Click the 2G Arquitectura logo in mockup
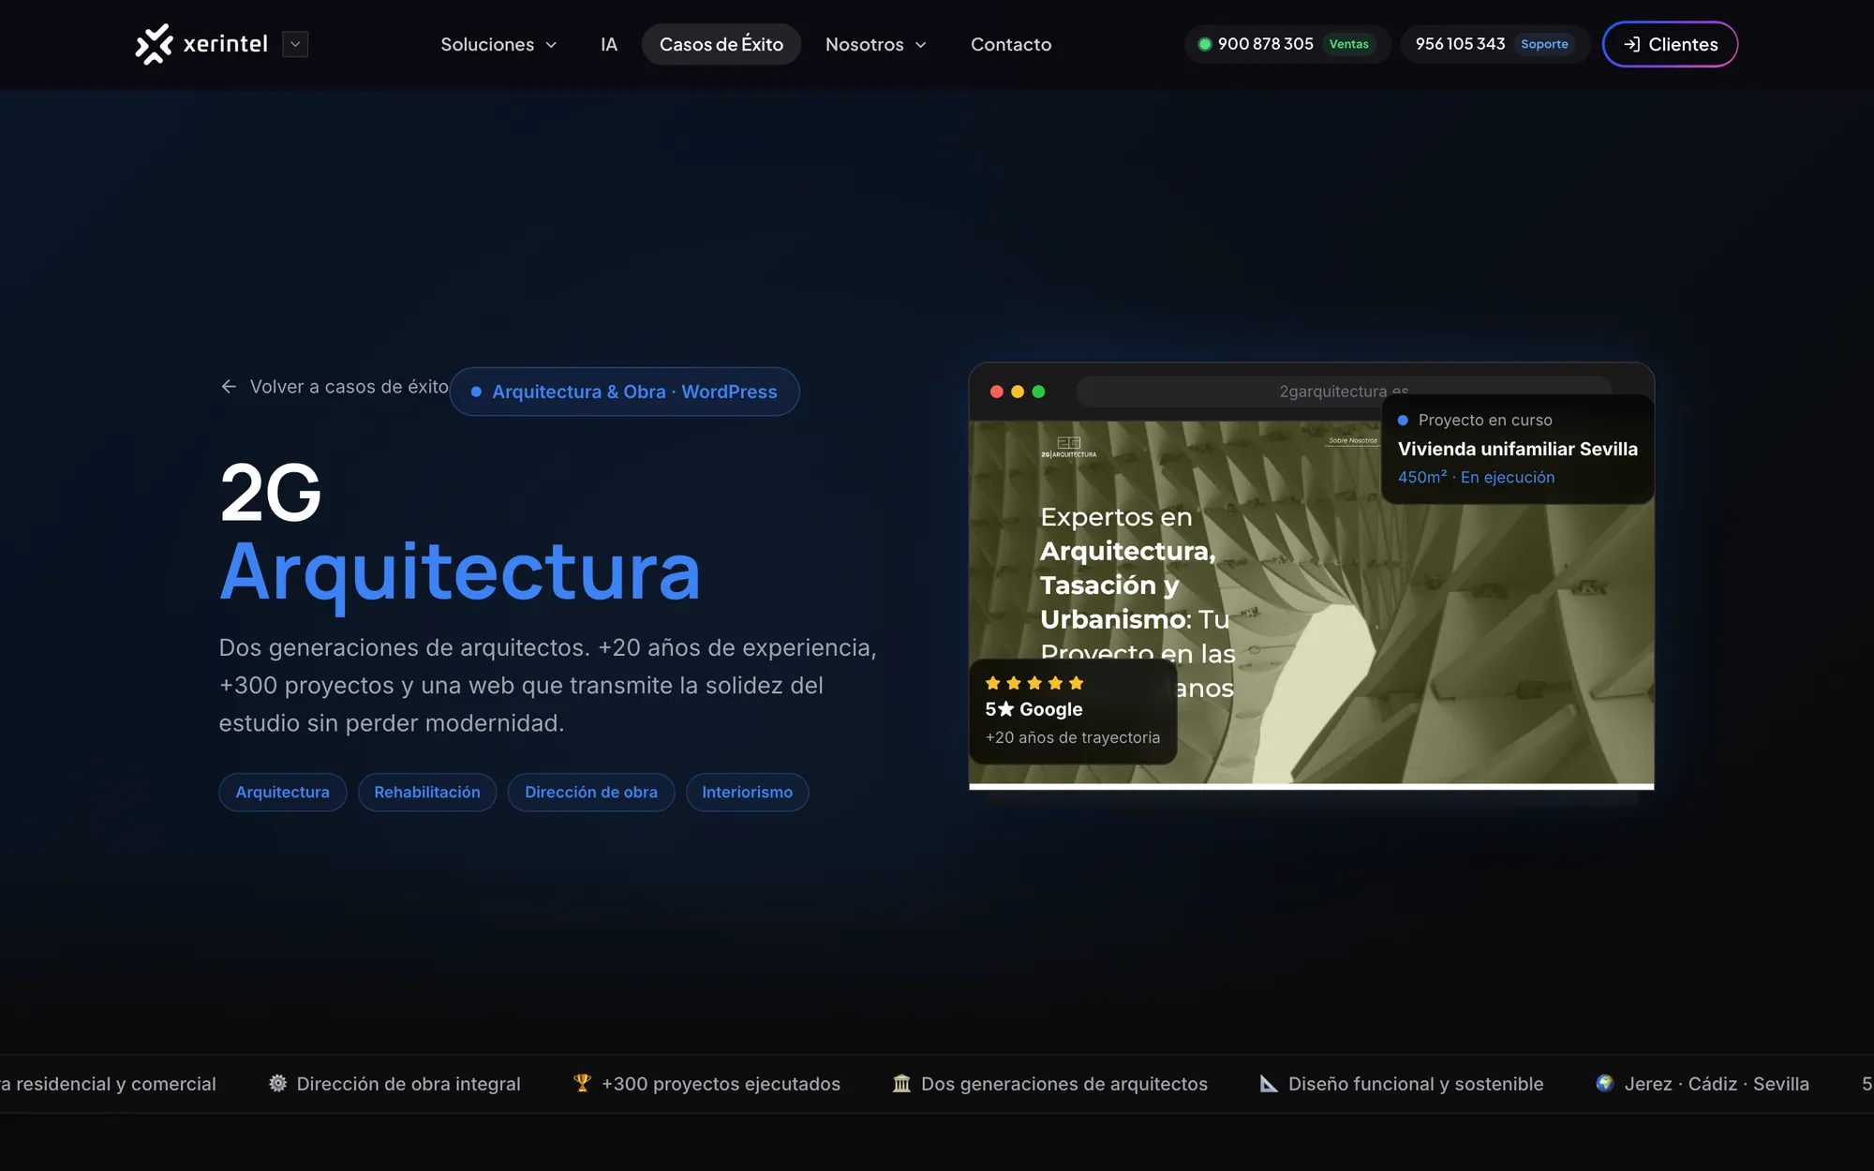 [1069, 447]
